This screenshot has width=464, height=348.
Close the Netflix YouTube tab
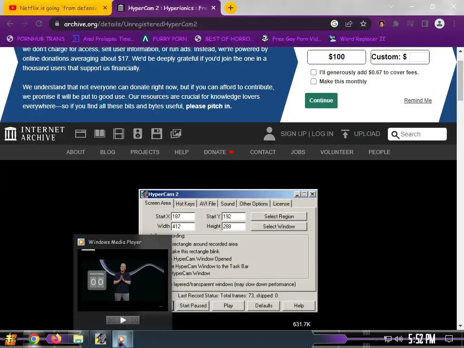(105, 8)
